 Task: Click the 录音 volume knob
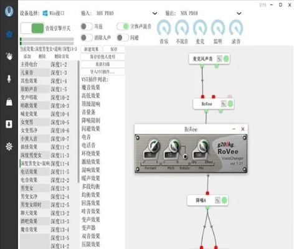[236, 28]
